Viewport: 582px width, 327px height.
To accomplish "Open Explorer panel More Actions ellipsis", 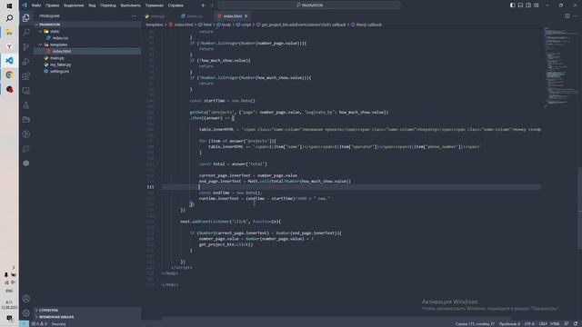I will pyautogui.click(x=134, y=16).
